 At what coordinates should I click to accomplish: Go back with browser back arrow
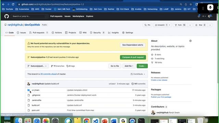click(3, 4)
